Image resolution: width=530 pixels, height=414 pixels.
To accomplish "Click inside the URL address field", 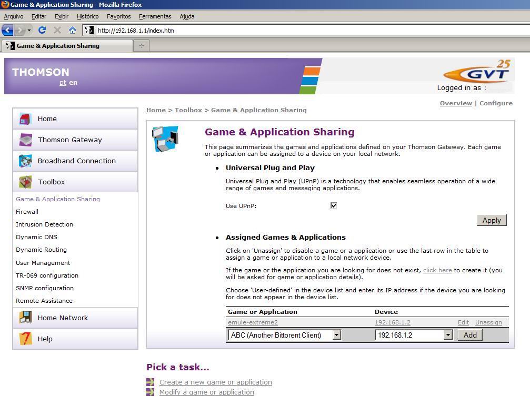I will [x=211, y=30].
